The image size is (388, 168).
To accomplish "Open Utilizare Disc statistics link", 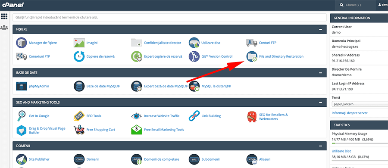I will 341,151.
